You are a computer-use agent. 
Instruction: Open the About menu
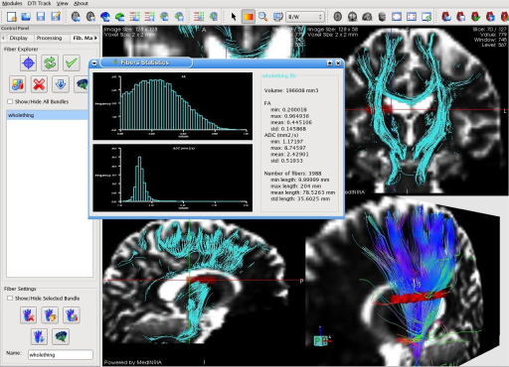pyautogui.click(x=81, y=3)
